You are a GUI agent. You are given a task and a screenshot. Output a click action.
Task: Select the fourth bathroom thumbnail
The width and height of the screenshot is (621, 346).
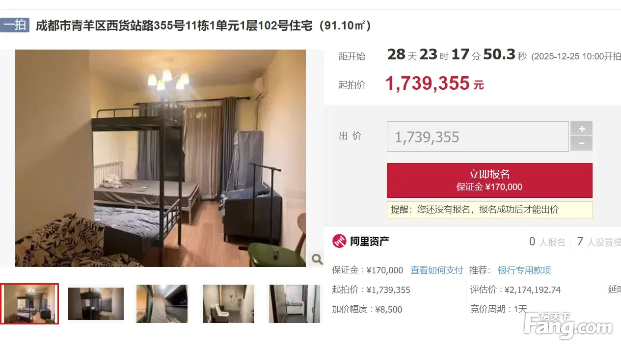[228, 304]
